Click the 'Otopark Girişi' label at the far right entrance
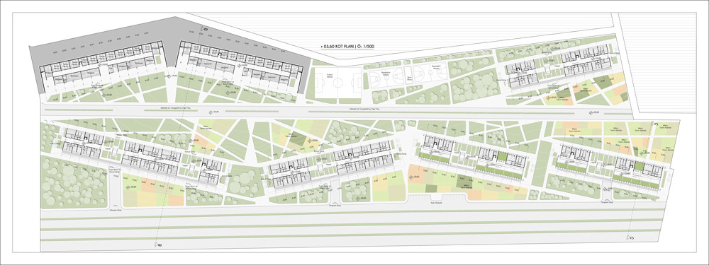 [x=606, y=203]
